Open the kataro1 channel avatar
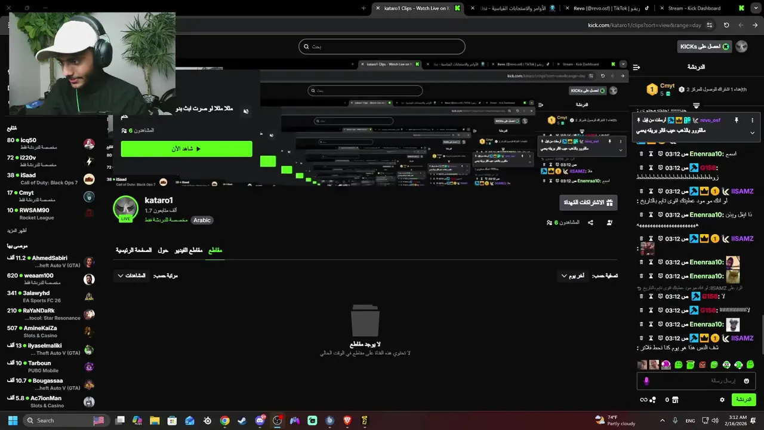The image size is (764, 430). pyautogui.click(x=126, y=208)
